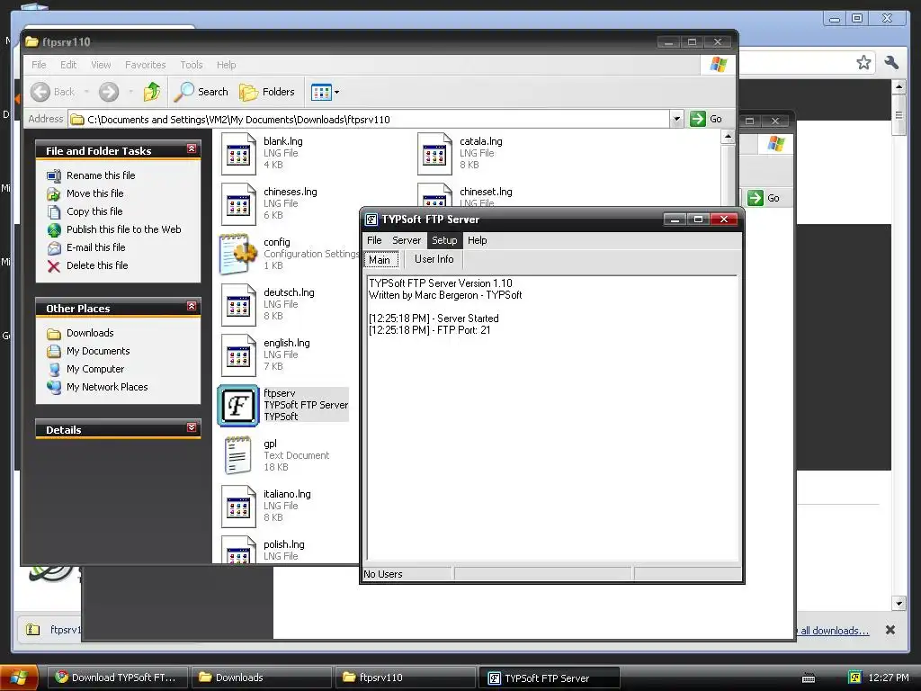Go back using the Back arrow icon

point(40,93)
